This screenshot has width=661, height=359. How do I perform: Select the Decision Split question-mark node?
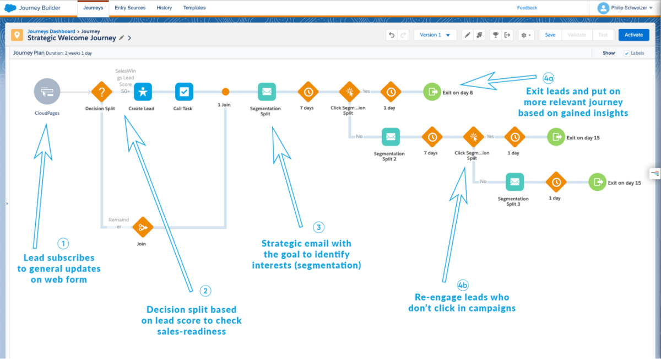[x=101, y=92]
